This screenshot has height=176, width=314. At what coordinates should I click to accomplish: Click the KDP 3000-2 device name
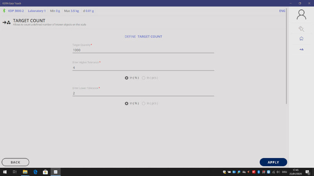point(16,11)
